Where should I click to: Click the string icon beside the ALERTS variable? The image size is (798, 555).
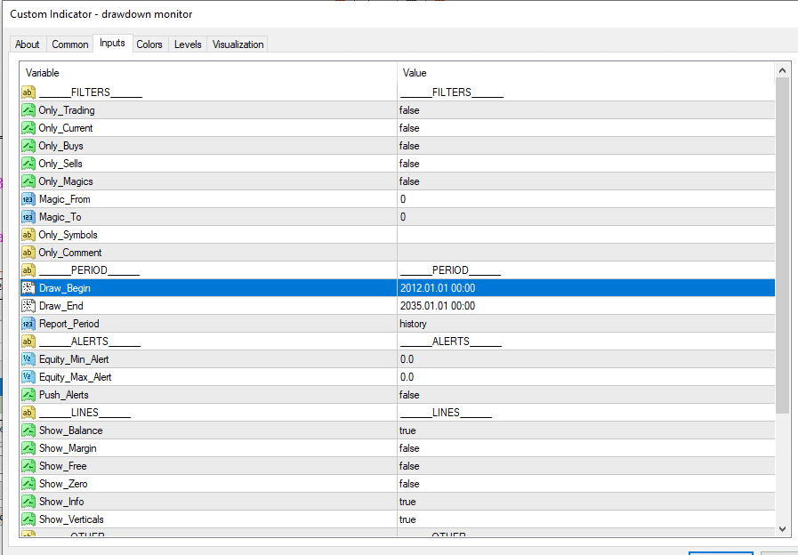28,342
